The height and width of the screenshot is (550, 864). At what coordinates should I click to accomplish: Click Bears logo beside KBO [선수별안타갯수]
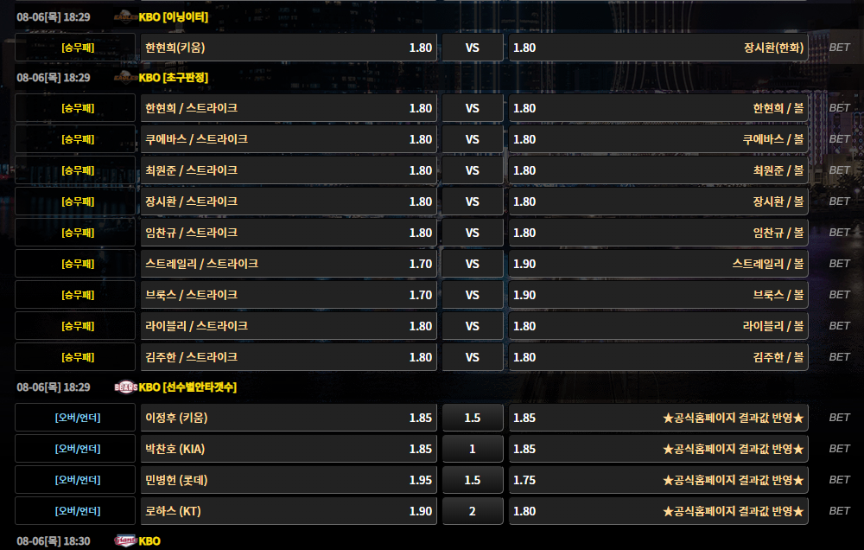125,387
